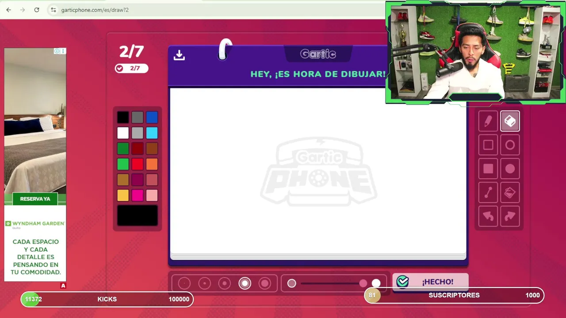This screenshot has width=566, height=318.
Task: Pick the orange color swatch
Action: tap(152, 164)
